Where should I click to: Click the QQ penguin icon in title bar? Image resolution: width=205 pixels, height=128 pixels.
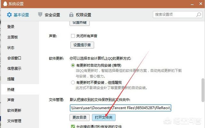tap(5, 4)
